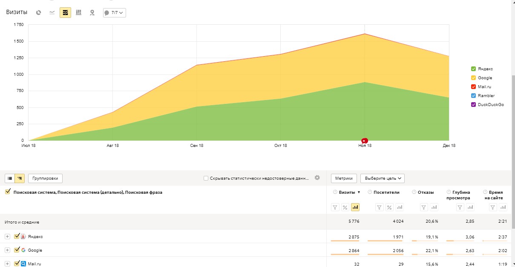Toggle the Google legend color swatch
Screen dimensions: 515x267
coord(473,78)
